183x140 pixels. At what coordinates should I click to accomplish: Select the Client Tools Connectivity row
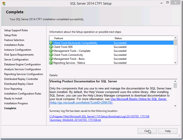pos(111,55)
